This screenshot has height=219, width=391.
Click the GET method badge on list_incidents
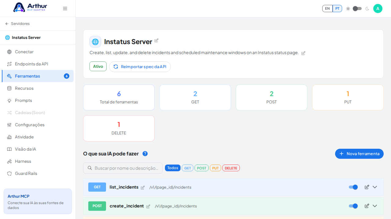click(x=97, y=187)
